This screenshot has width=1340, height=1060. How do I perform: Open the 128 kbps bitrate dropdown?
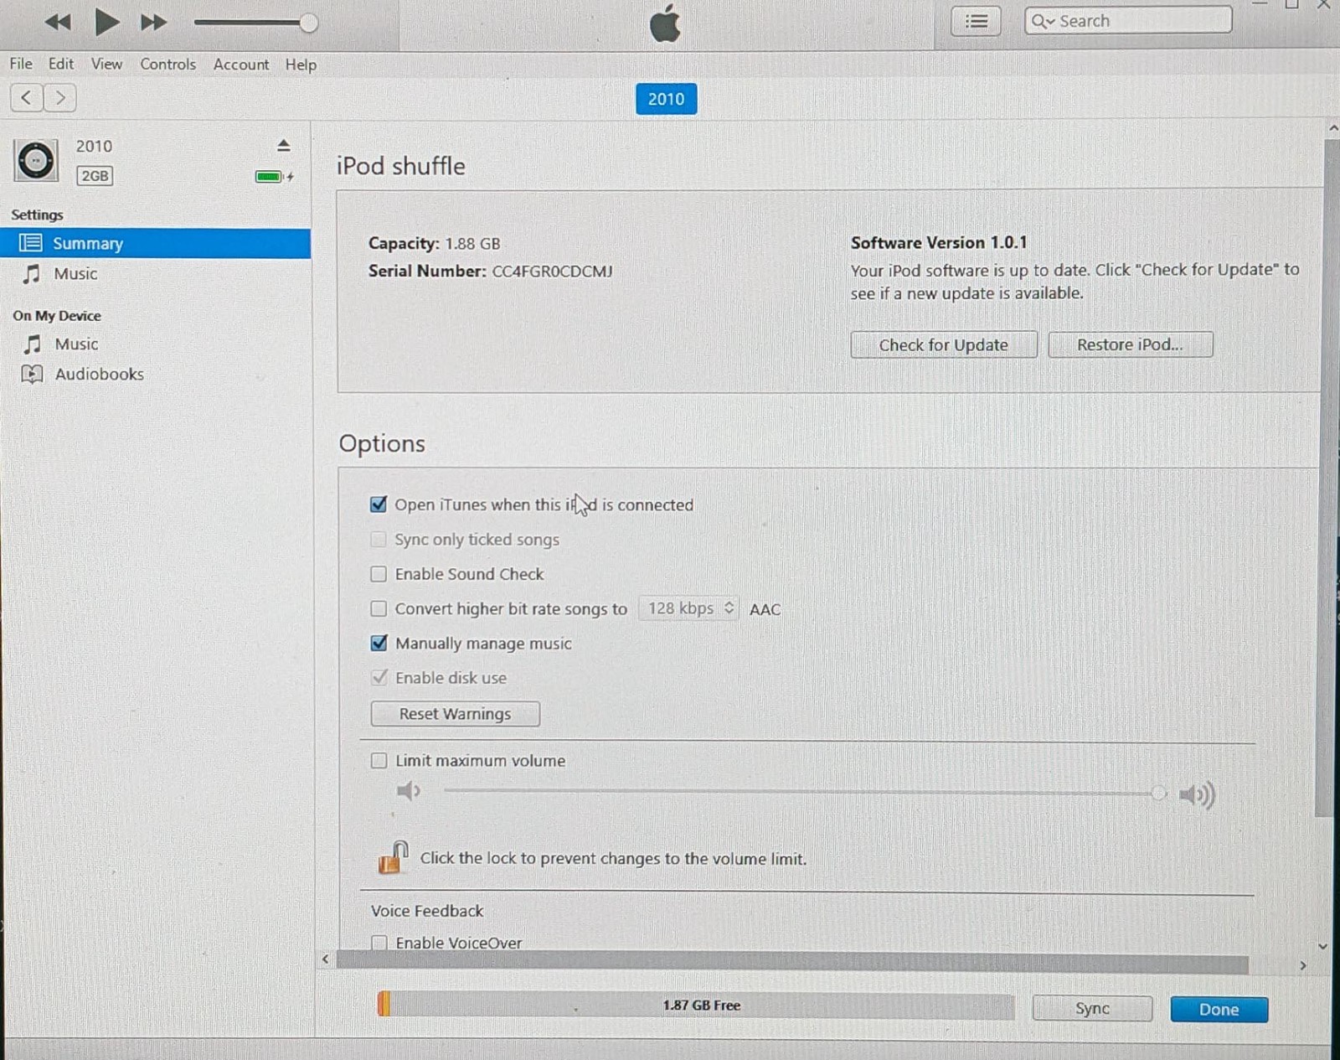(688, 608)
